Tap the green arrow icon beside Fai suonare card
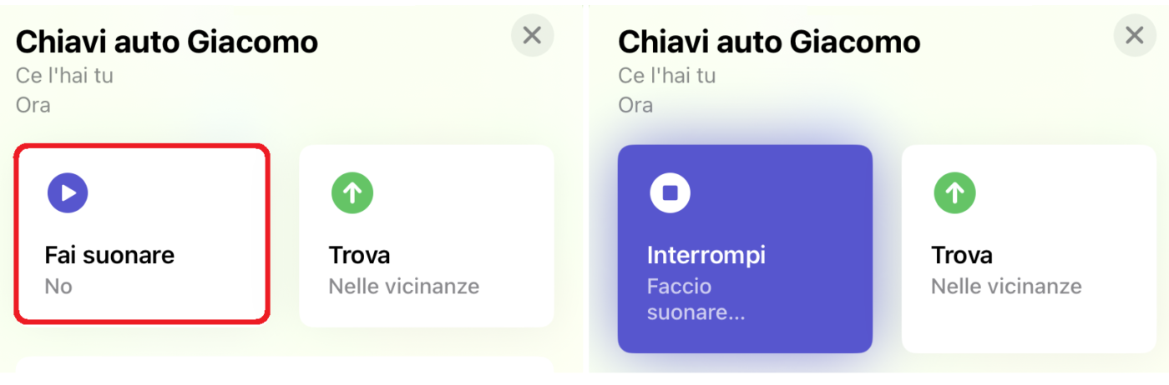Screen dimensions: 1169x385 (x=352, y=193)
